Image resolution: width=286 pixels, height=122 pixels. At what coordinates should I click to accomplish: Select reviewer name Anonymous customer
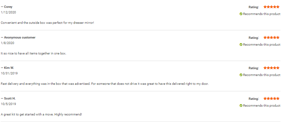pyautogui.click(x=20, y=38)
